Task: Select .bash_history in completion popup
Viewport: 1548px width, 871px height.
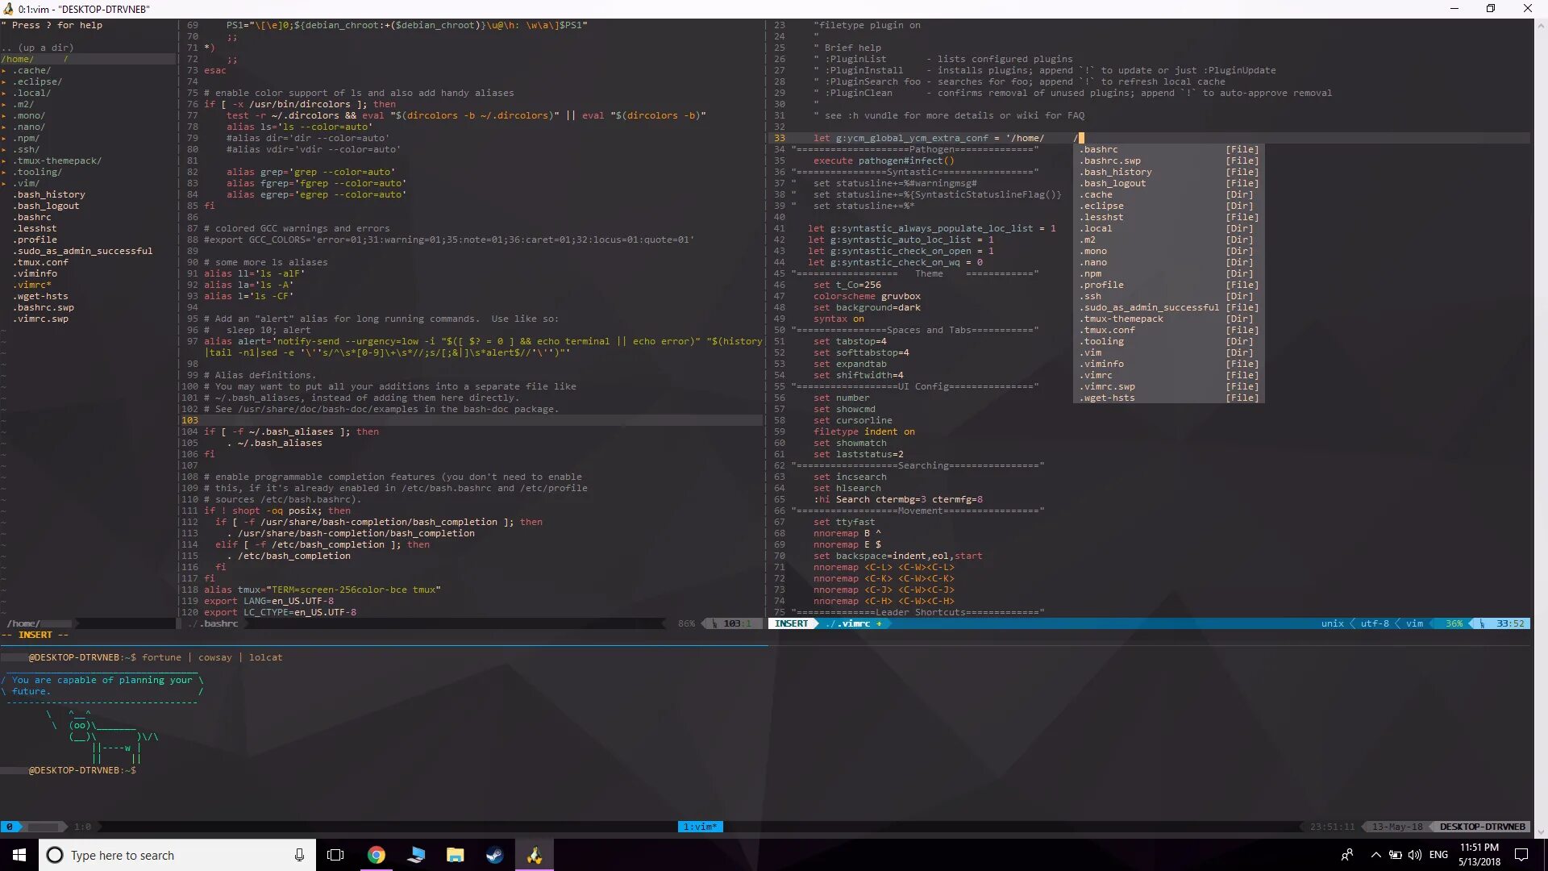Action: click(1117, 172)
